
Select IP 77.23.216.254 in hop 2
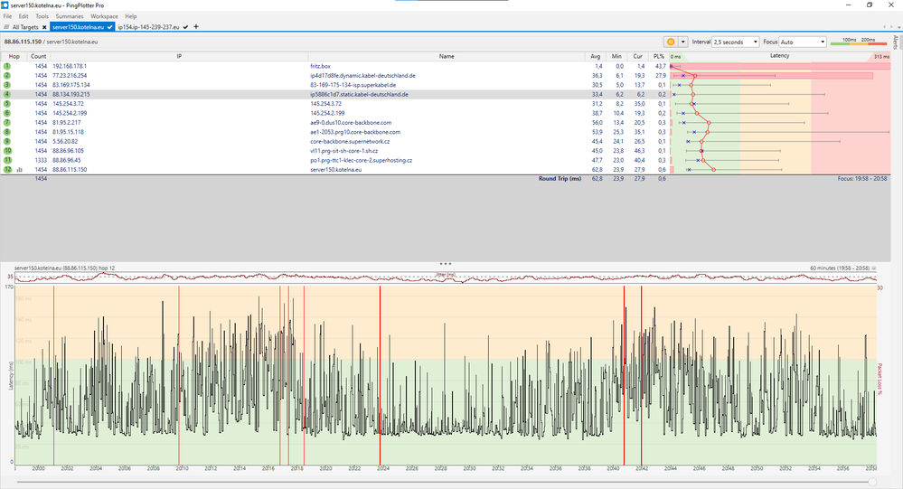point(70,75)
